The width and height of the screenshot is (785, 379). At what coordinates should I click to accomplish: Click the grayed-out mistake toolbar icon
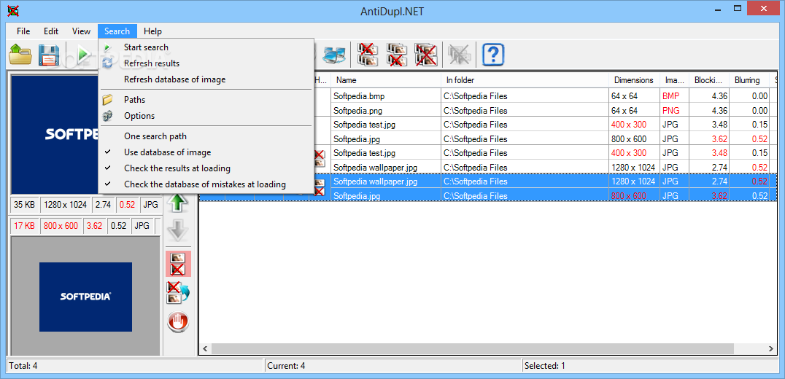tap(459, 54)
